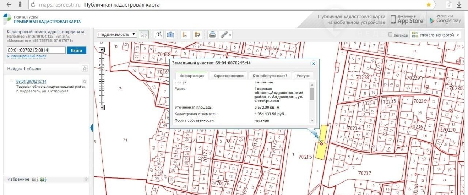Image resolution: width=468 pixels, height=195 pixels.
Task: Switch to the Характеристики tab
Action: coord(228,76)
